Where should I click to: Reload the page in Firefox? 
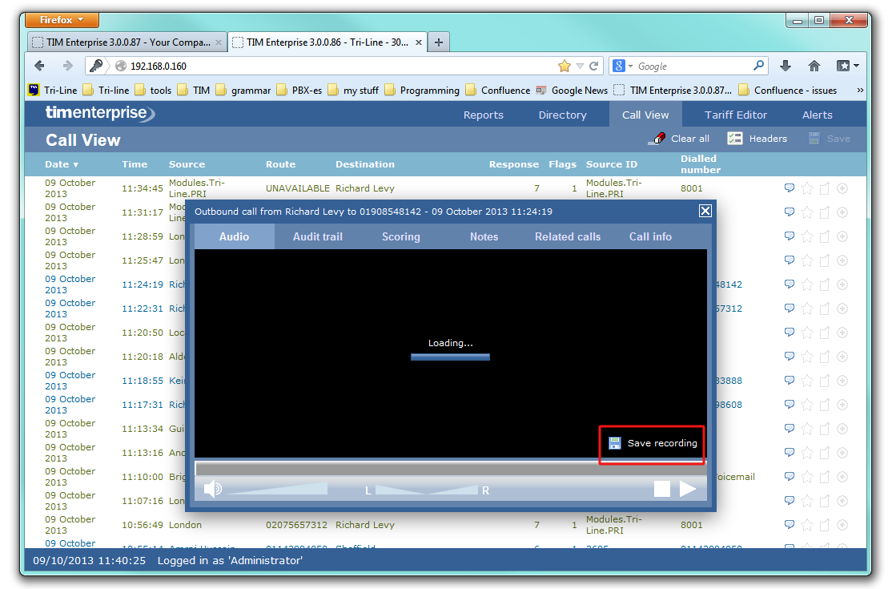[x=593, y=67]
